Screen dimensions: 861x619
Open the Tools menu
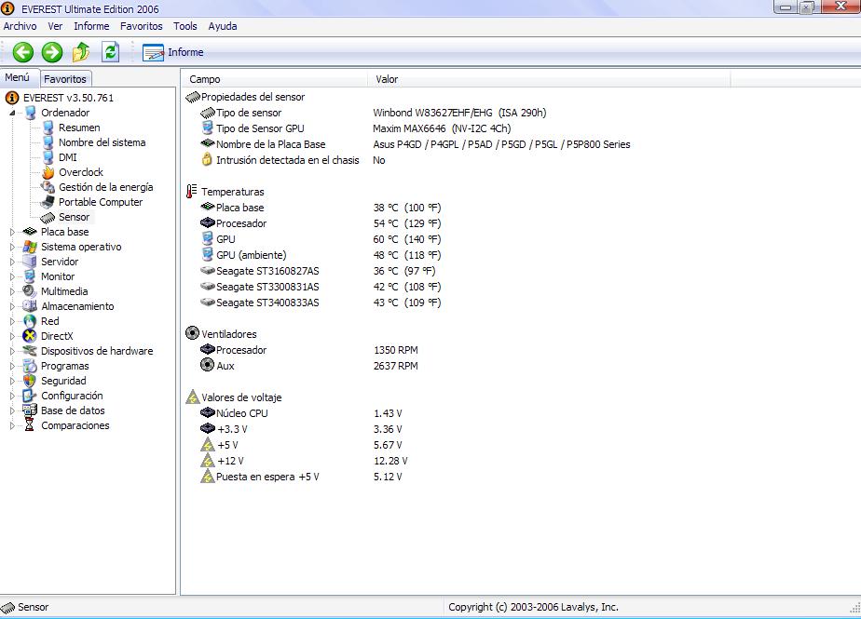185,26
